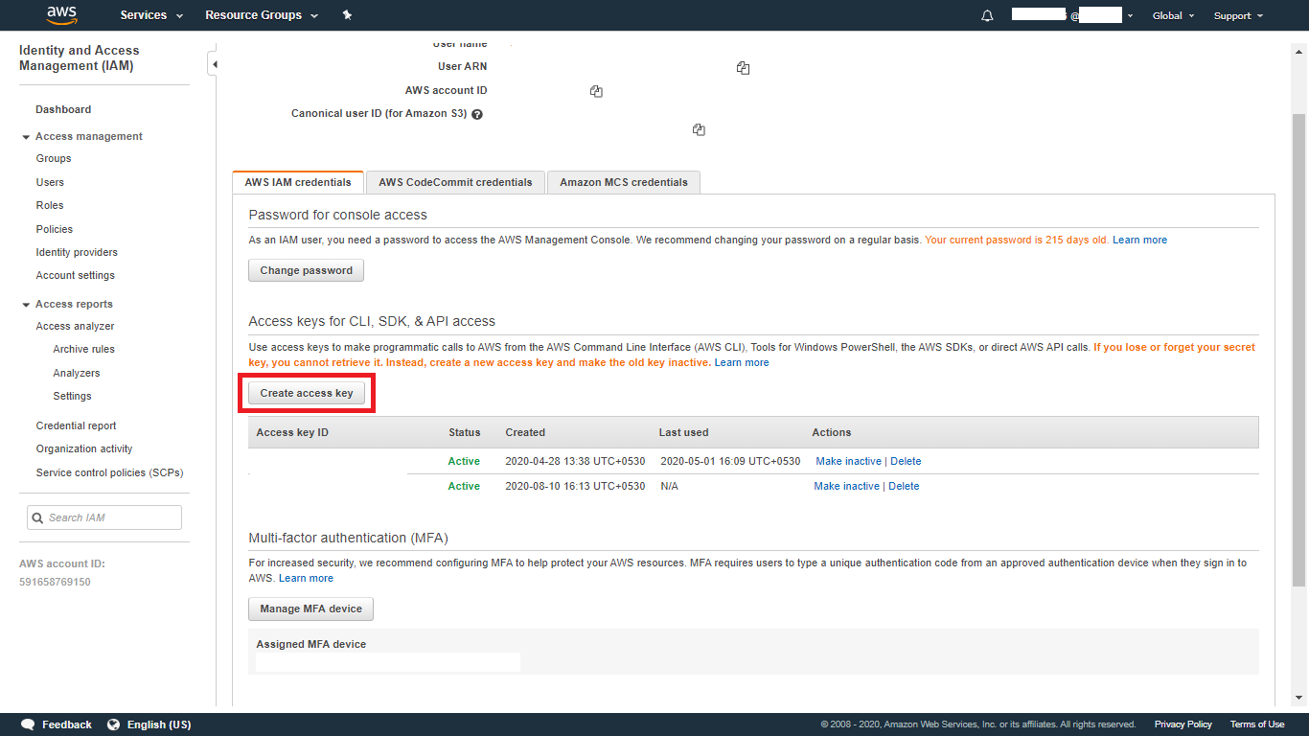Open the Resource Groups dropdown
This screenshot has height=736, width=1309.
[x=260, y=15]
